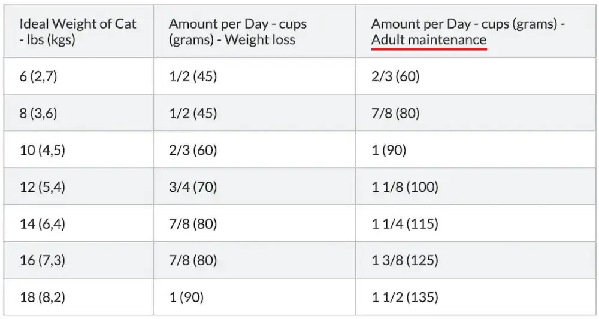
Task: Select the '3/4 (70)' weight loss cell
Action: (193, 187)
